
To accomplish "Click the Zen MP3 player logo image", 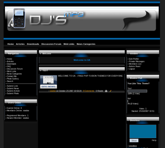I will 19,18.
